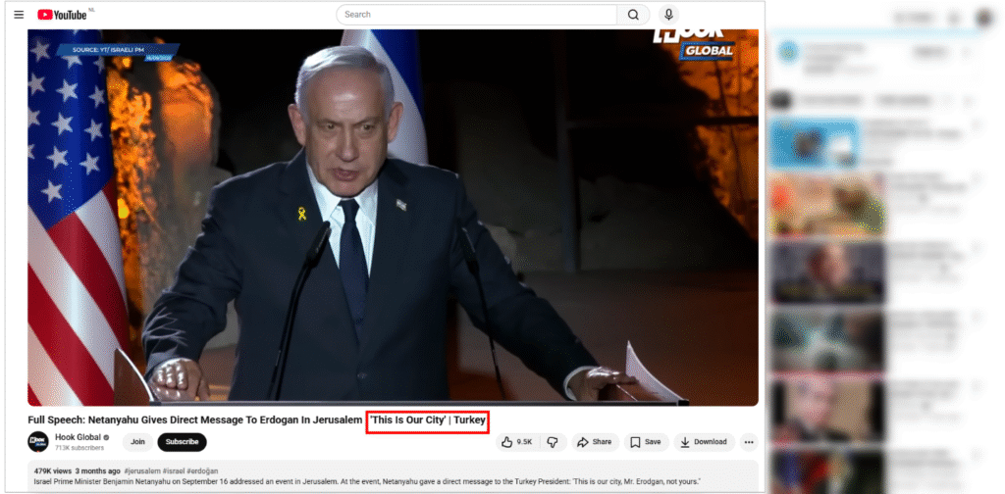
Task: Subscribe to the Hook Global channel
Action: [182, 442]
